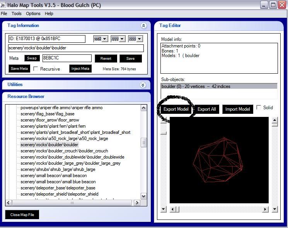Screen dimensions: 288x228
Task: Click the Revert button
Action: pyautogui.click(x=106, y=59)
